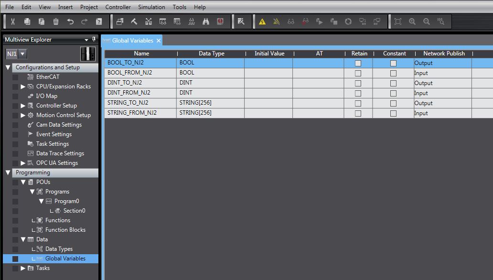Image resolution: width=493 pixels, height=280 pixels.
Task: Click the Network Publish column header
Action: point(444,54)
